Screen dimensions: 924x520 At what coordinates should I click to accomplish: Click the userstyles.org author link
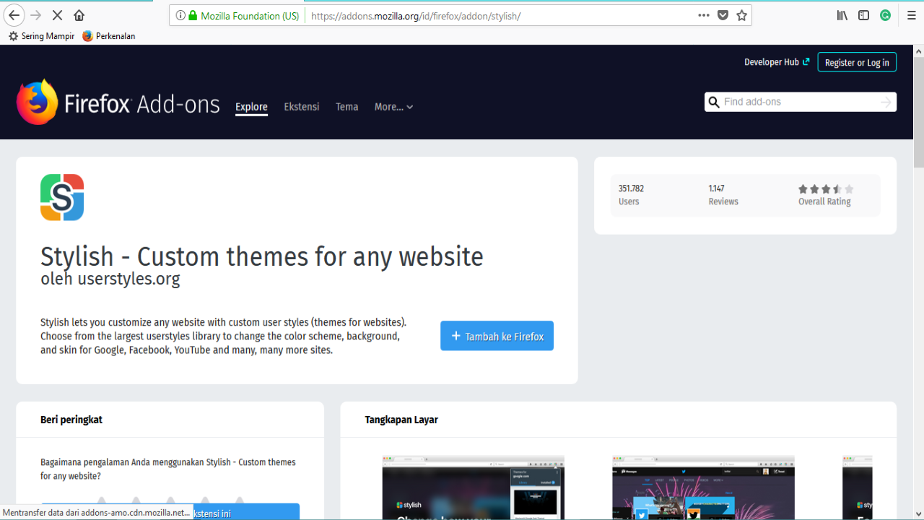(128, 279)
